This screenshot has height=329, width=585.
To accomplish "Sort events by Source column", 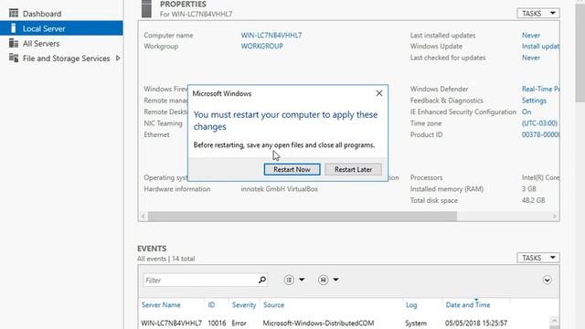I will pyautogui.click(x=273, y=304).
